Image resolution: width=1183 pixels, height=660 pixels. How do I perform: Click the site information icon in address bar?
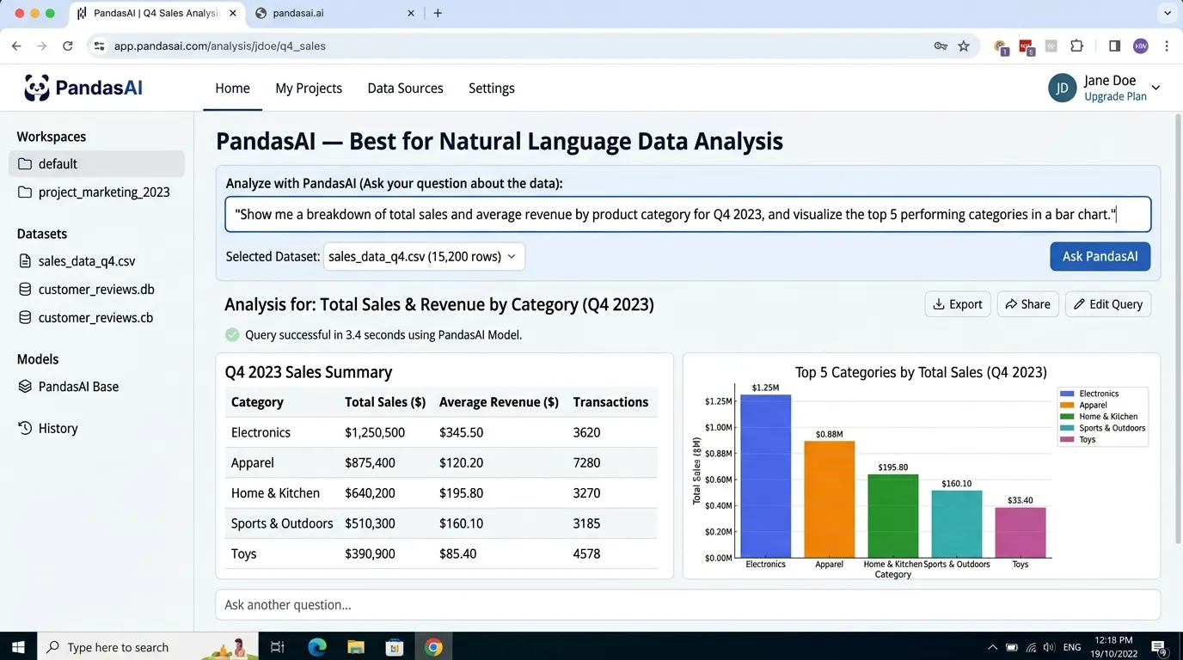tap(99, 46)
